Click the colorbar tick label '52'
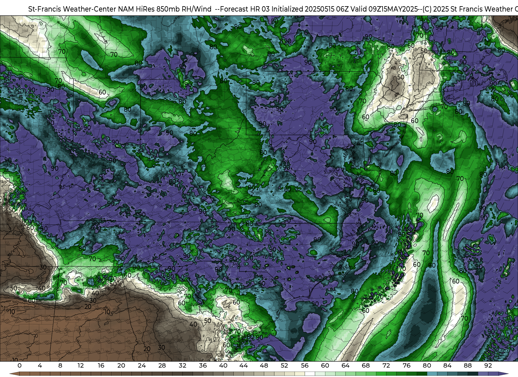Image resolution: width=518 pixels, height=377 pixels. 284,366
